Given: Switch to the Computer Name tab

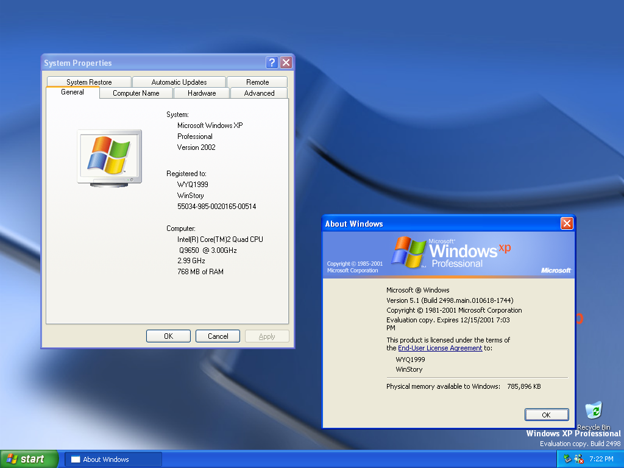Looking at the screenshot, I should (136, 93).
